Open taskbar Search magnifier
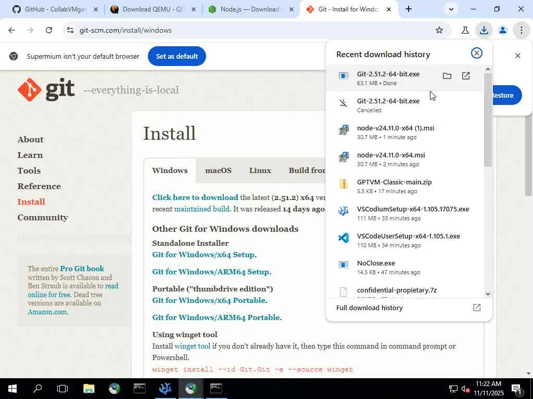Viewport: 533px width, 399px height. [x=37, y=389]
